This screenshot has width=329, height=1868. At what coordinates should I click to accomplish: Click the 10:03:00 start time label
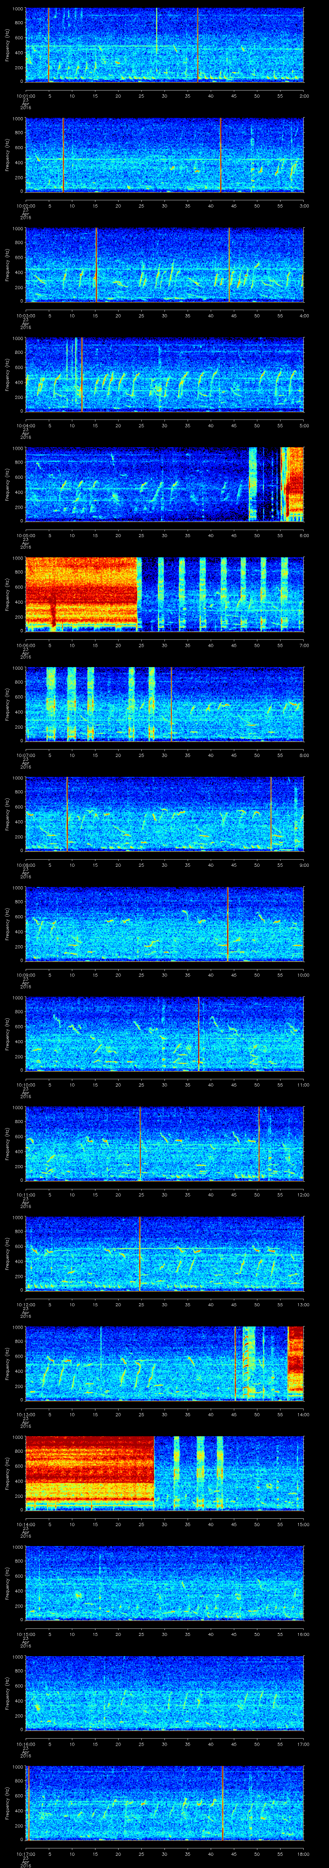tap(25, 316)
